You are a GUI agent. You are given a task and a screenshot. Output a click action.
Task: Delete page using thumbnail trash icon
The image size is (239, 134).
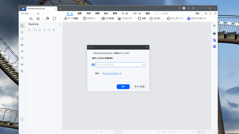[54, 30]
